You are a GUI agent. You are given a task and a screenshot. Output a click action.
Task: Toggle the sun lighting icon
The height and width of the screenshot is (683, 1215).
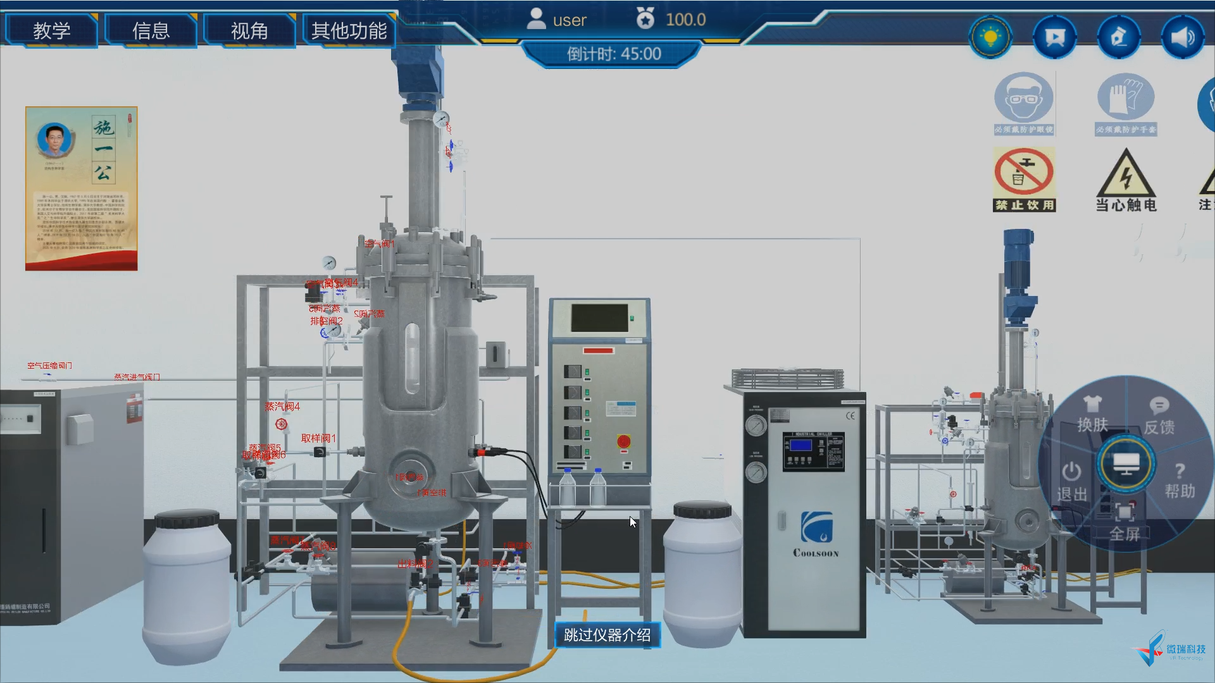pyautogui.click(x=990, y=37)
